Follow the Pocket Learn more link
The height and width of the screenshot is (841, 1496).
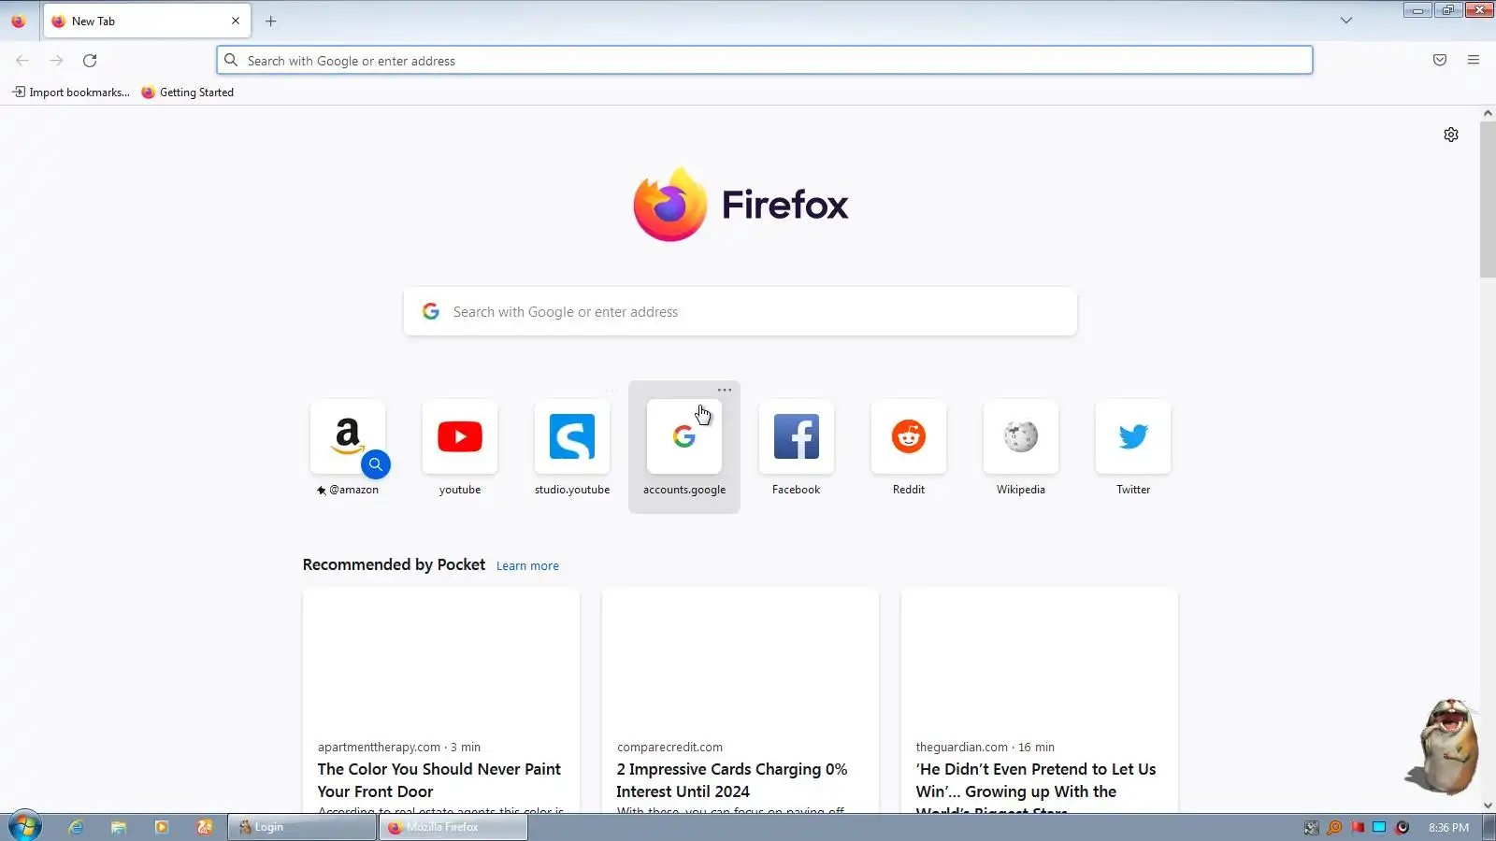click(x=527, y=566)
